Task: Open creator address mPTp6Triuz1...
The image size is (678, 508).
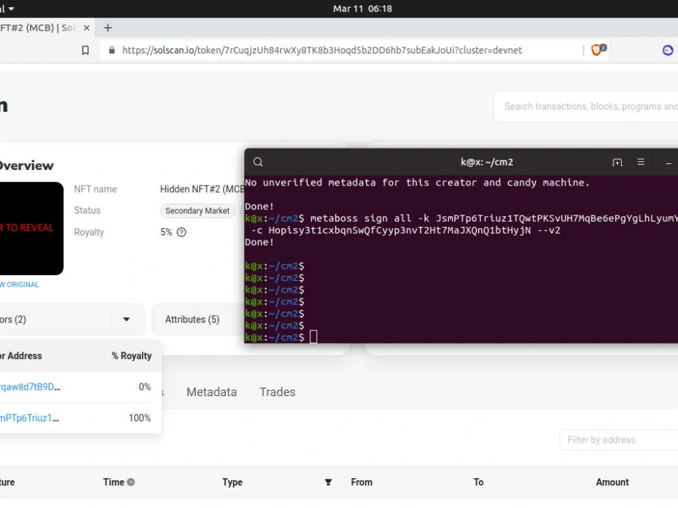Action: click(x=29, y=418)
